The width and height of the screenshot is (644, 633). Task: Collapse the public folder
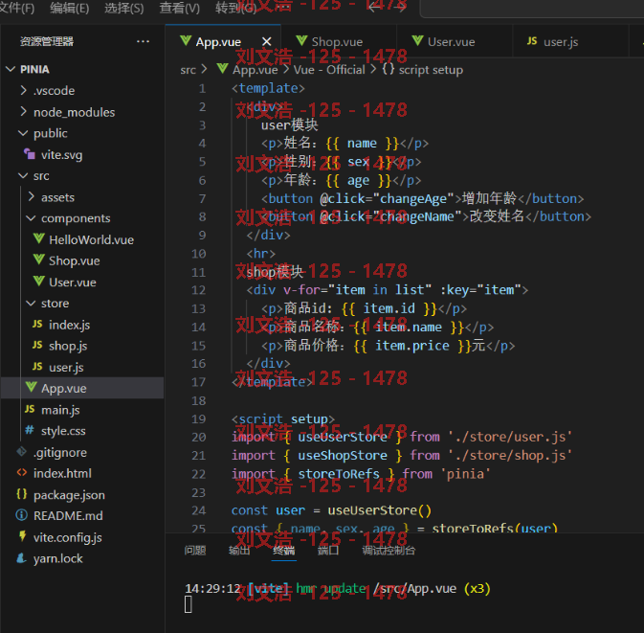tap(23, 133)
